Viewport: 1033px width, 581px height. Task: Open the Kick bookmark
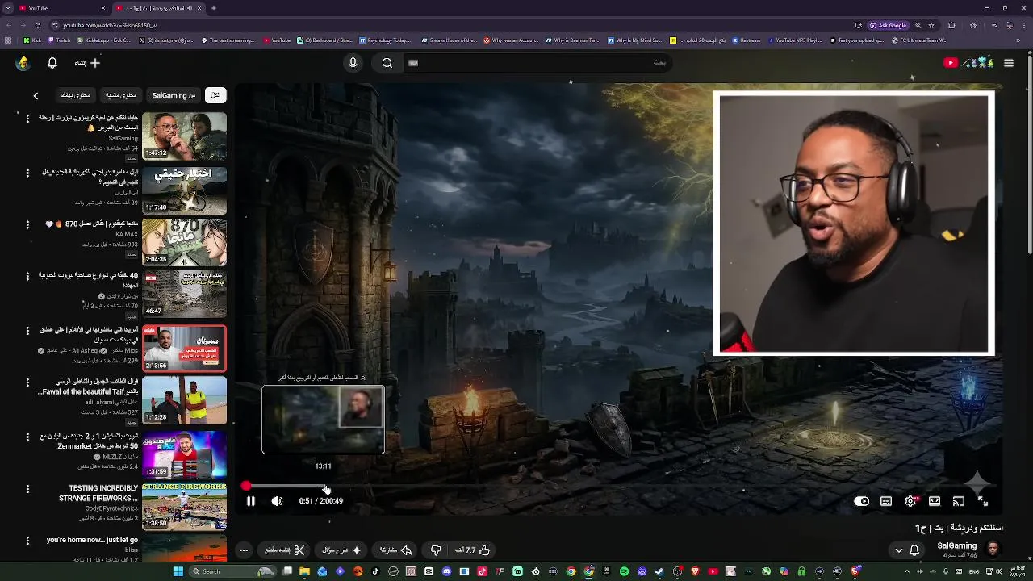click(x=32, y=40)
